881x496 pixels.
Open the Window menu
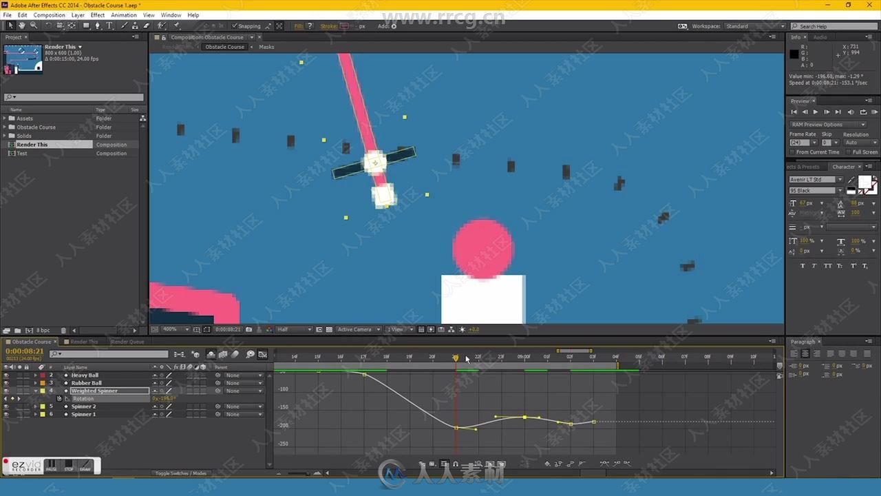pyautogui.click(x=171, y=15)
